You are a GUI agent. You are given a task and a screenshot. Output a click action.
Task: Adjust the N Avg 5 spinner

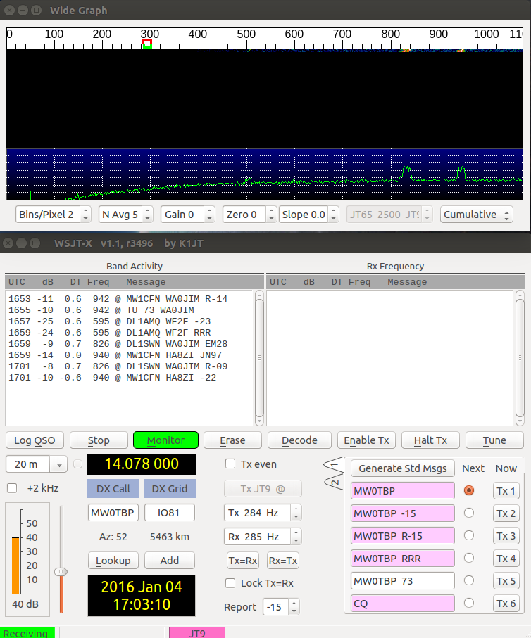[147, 215]
